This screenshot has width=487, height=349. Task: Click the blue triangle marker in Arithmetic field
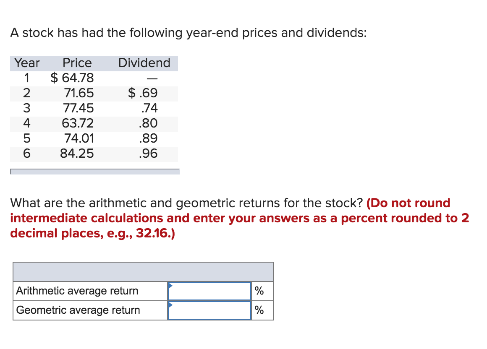170,285
